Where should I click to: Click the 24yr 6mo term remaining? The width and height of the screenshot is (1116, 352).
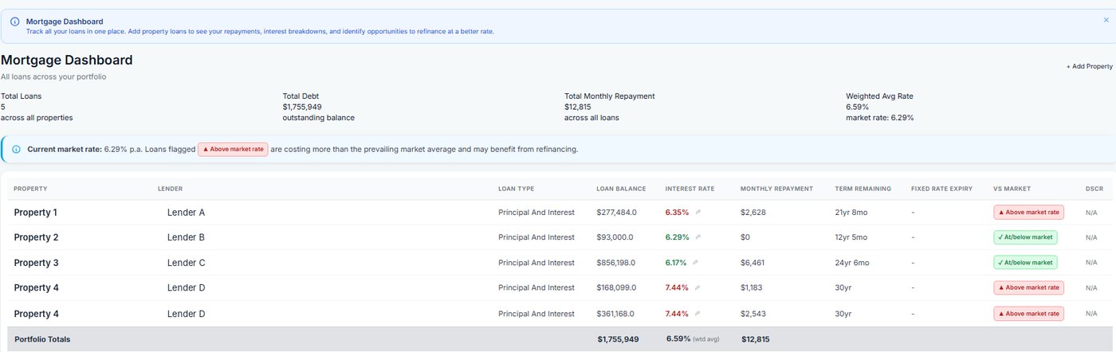851,262
